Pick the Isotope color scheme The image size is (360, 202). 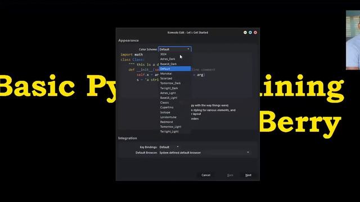(x=175, y=112)
